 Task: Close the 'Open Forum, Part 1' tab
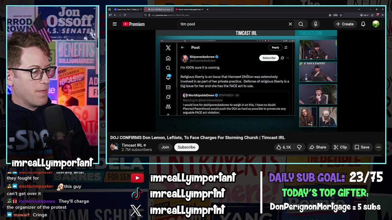click(x=141, y=9)
